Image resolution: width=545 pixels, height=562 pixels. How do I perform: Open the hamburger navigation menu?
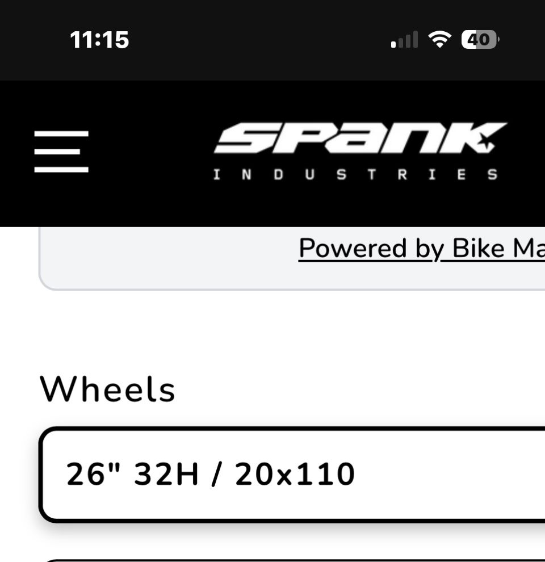[61, 152]
